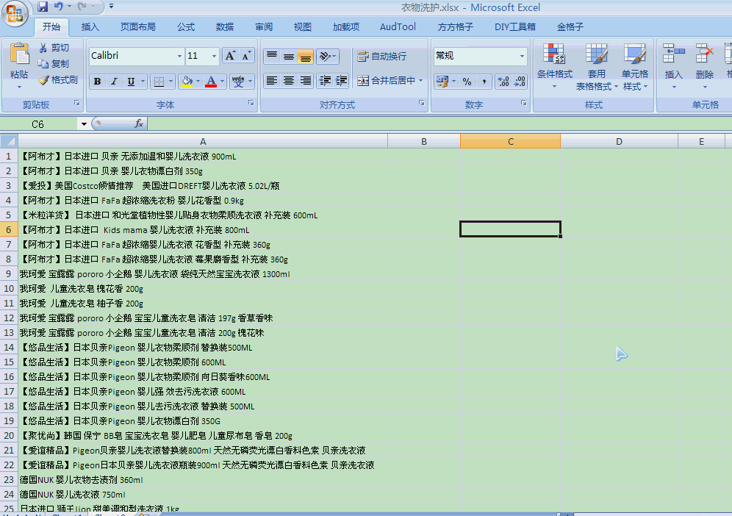Switch to the 插入 ribbon tab

(x=90, y=27)
